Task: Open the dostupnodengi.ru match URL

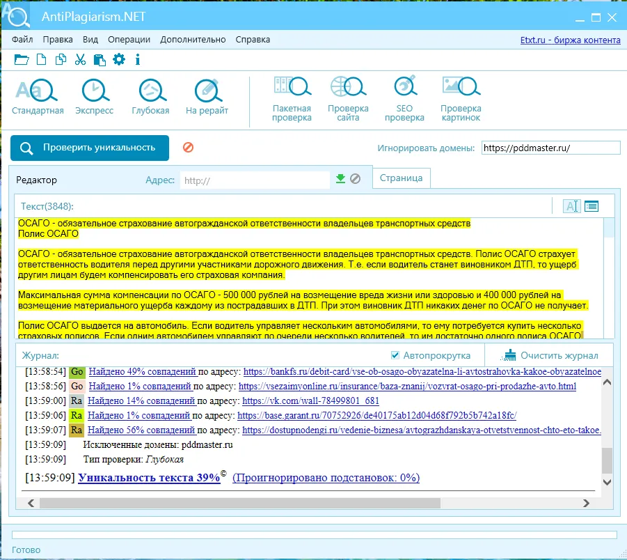Action: click(x=422, y=430)
